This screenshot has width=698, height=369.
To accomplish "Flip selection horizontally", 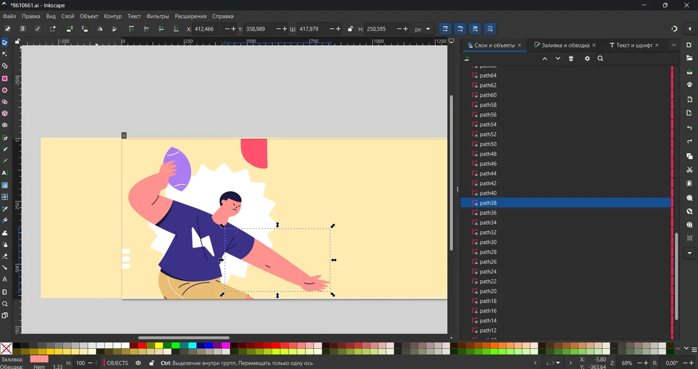I will click(100, 29).
